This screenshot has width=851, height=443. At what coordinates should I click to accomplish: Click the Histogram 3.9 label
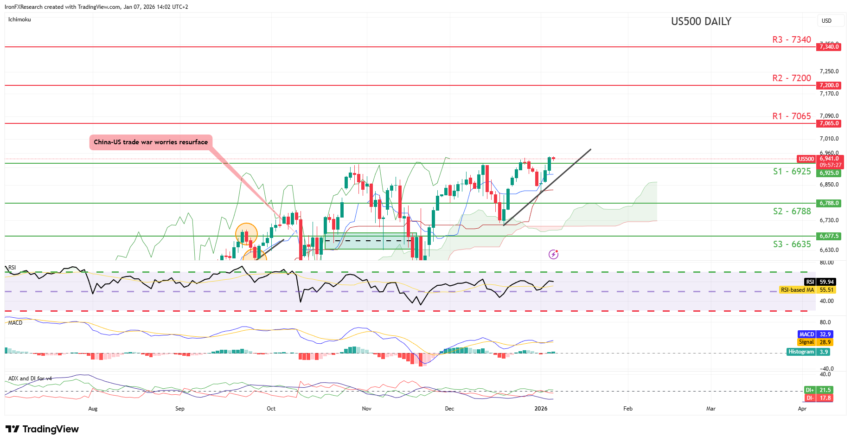pyautogui.click(x=808, y=352)
